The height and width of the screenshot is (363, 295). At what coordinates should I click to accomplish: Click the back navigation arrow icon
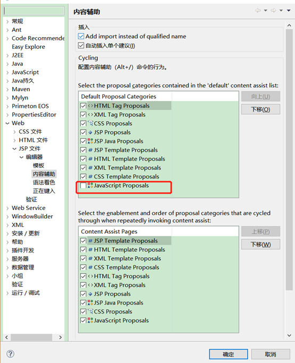[x=258, y=11]
